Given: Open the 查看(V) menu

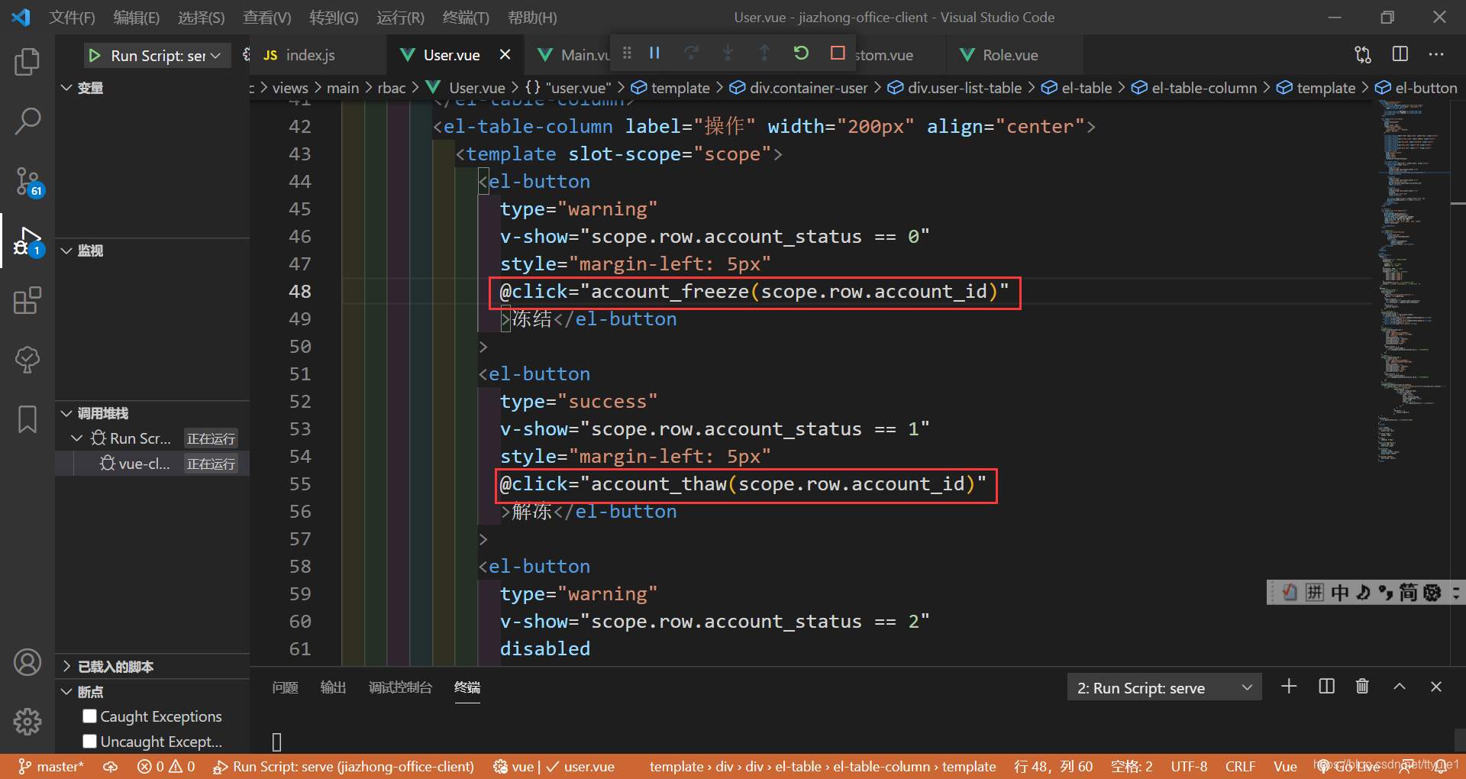Looking at the screenshot, I should pos(267,17).
